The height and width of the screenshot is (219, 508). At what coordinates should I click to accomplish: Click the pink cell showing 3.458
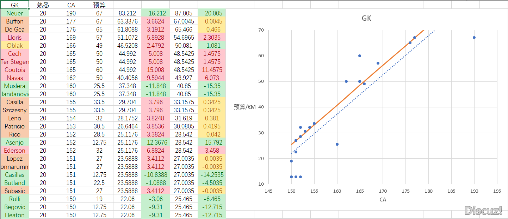pos(212,151)
